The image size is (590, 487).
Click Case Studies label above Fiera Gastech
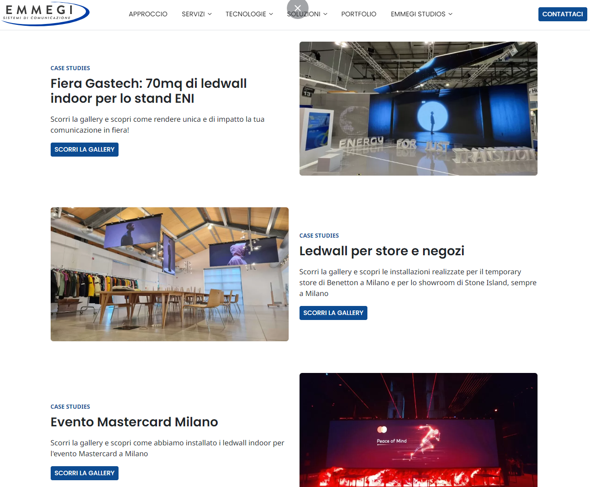70,68
